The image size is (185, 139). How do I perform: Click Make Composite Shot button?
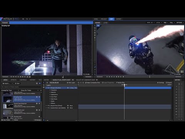(x=92, y=83)
